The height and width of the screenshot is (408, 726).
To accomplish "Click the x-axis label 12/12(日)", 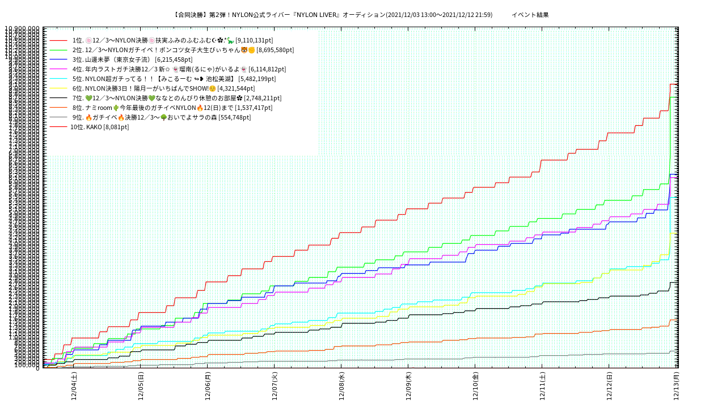I will [x=609, y=386].
